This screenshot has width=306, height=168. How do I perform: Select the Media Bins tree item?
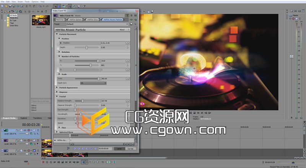click(14, 18)
